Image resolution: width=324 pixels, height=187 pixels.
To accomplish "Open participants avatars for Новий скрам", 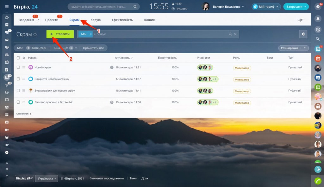I will (205, 68).
